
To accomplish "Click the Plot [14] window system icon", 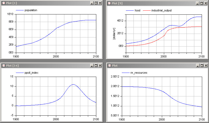I will [4, 66].
